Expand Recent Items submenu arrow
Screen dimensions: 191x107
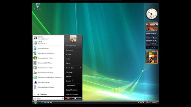81,68
